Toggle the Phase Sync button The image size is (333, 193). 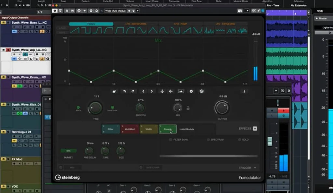113,107
